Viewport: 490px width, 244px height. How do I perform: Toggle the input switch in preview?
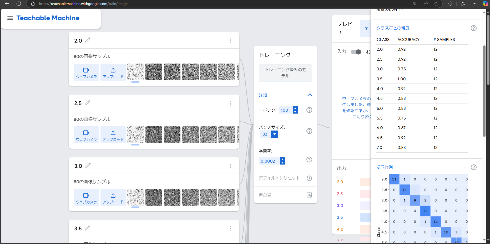tap(356, 52)
